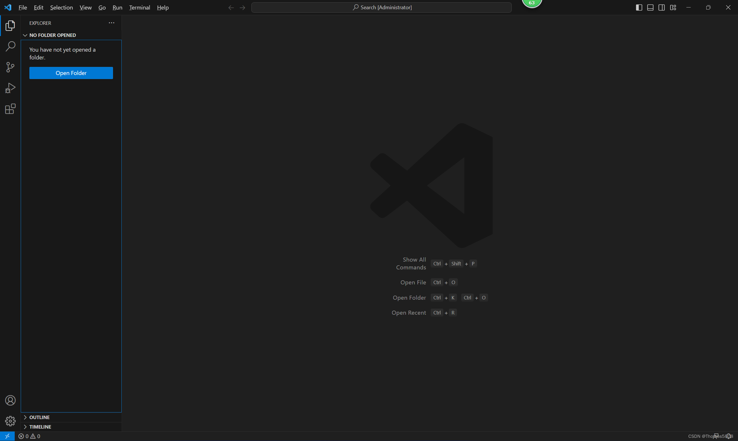Open the Accounts menu in the activity bar
Image resolution: width=738 pixels, height=441 pixels.
click(10, 400)
